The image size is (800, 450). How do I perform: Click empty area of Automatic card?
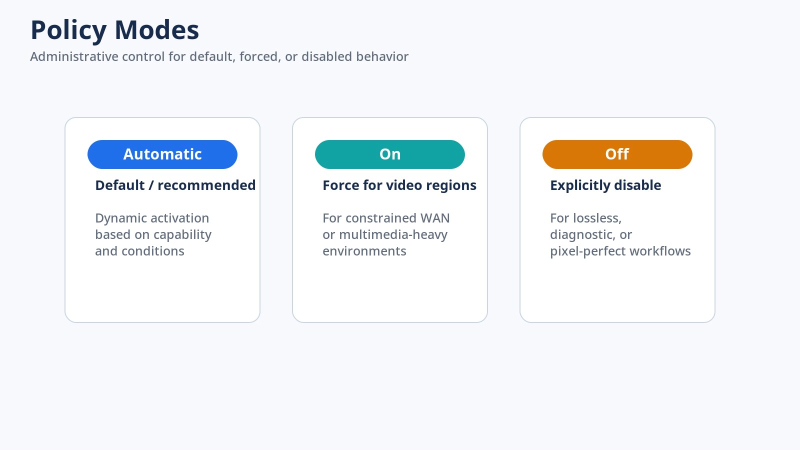click(162, 292)
